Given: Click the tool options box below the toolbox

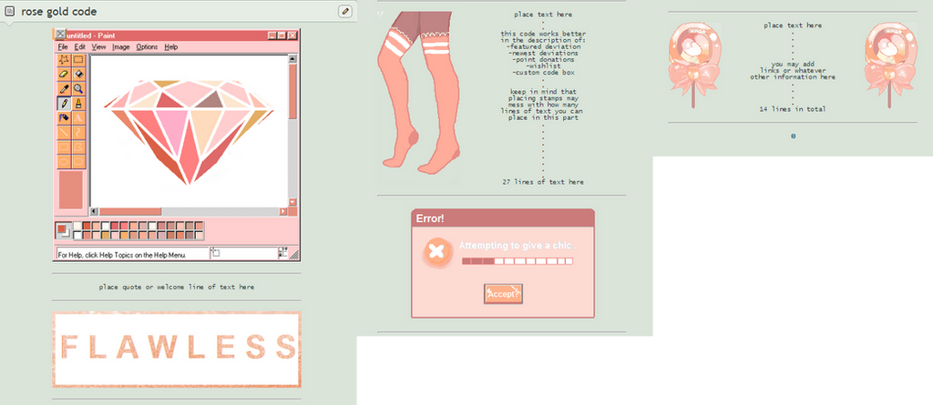Looking at the screenshot, I should [71, 189].
